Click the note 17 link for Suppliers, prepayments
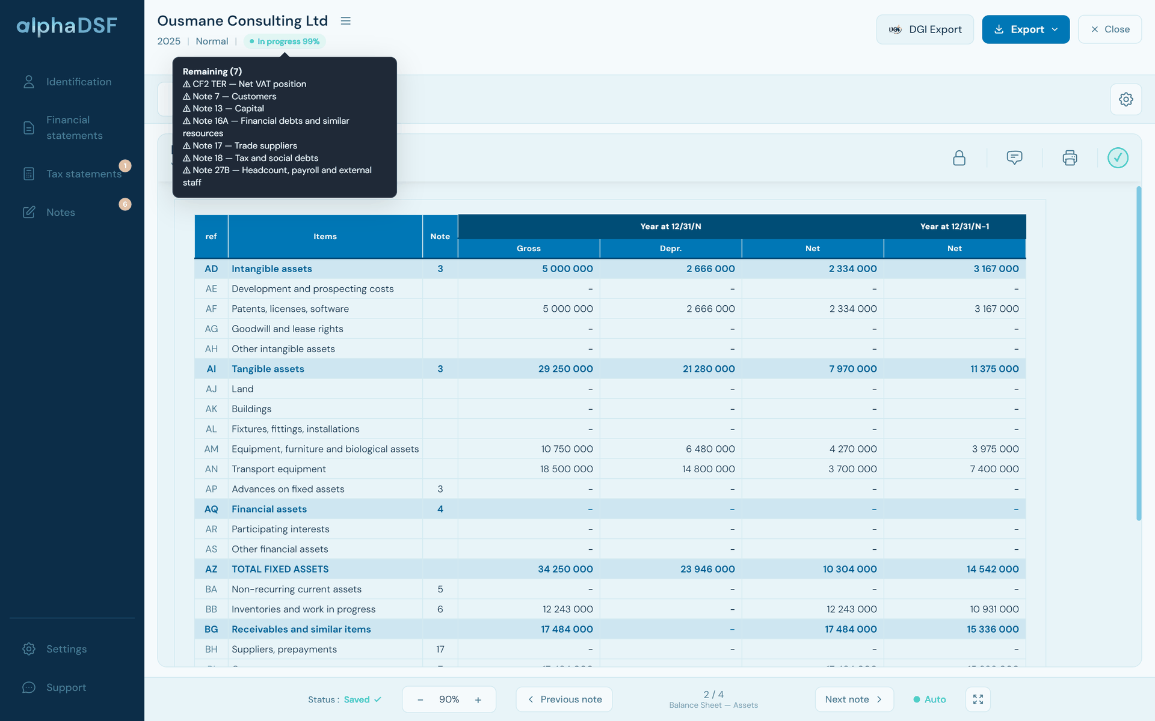The height and width of the screenshot is (721, 1155). (440, 649)
